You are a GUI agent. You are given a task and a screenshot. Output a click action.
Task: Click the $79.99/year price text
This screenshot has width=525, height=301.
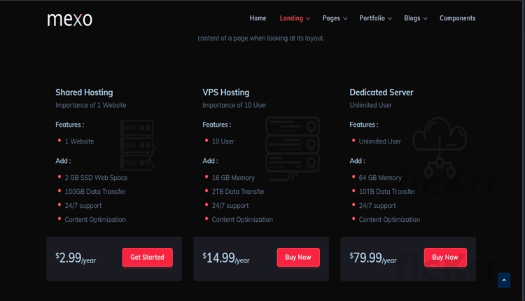tap(372, 258)
